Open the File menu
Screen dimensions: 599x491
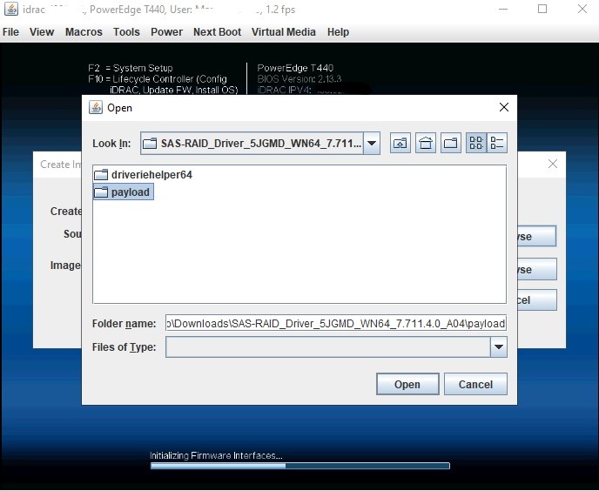coord(10,32)
